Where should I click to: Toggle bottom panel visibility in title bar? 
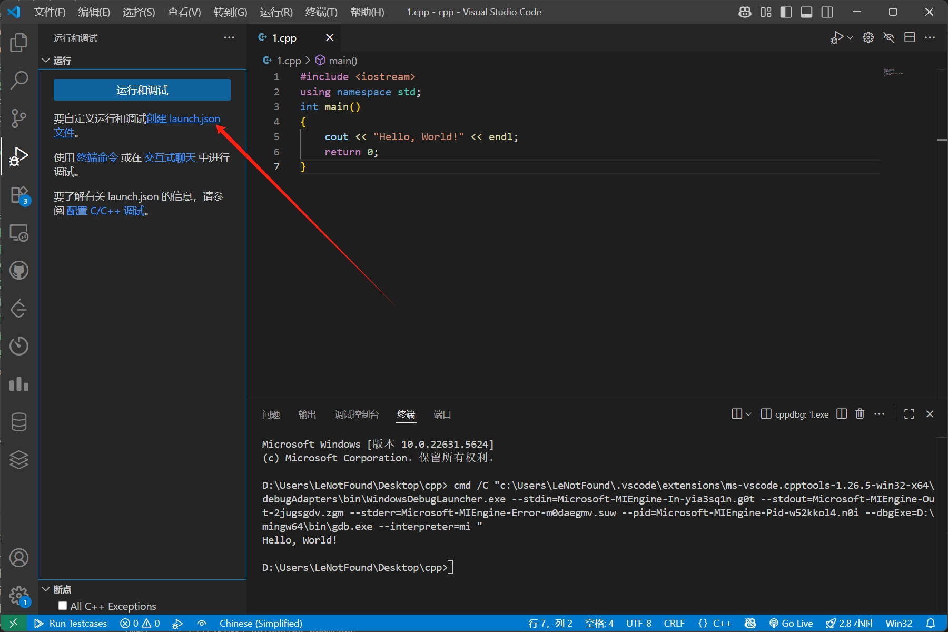[x=806, y=12]
